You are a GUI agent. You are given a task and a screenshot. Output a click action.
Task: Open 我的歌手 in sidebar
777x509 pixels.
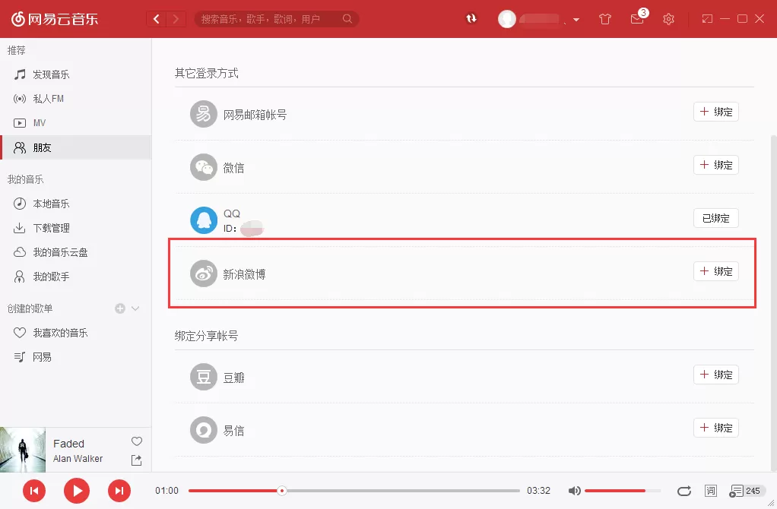(76, 277)
